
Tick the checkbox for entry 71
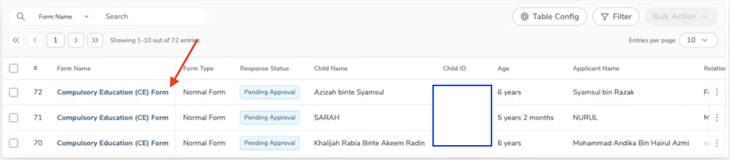13,118
